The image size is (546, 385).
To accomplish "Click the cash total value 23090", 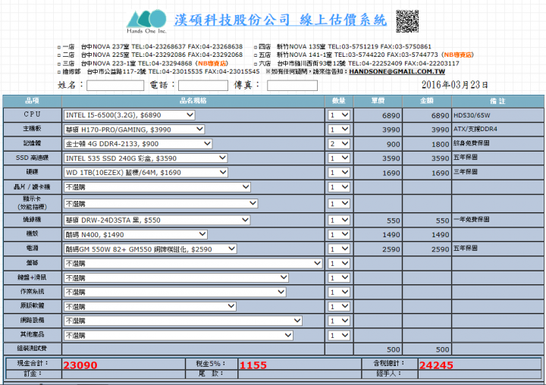I will (x=80, y=365).
